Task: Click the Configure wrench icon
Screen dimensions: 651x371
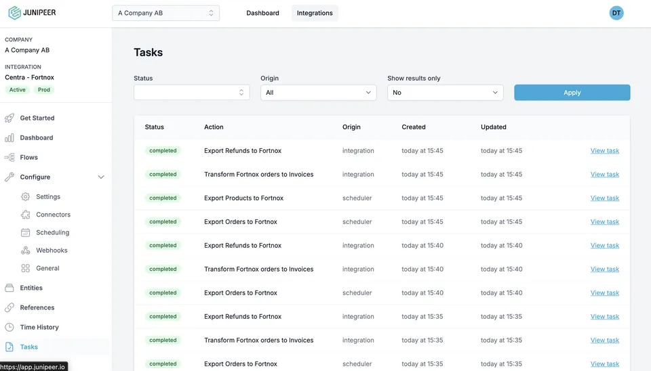Action: [x=9, y=177]
